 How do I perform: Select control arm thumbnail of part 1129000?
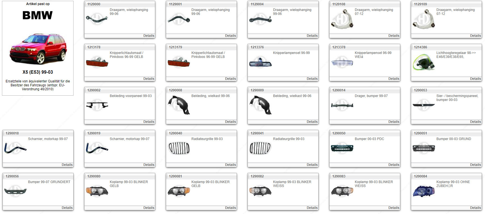tap(97, 19)
